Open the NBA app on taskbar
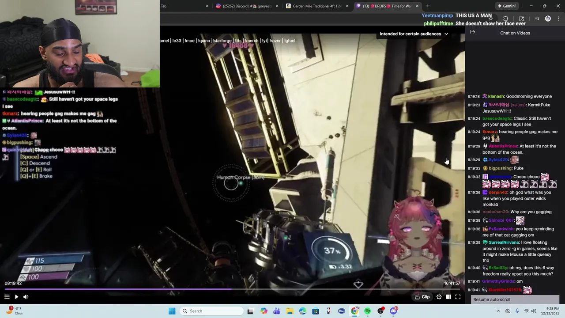The image size is (565, 318). click(x=328, y=311)
